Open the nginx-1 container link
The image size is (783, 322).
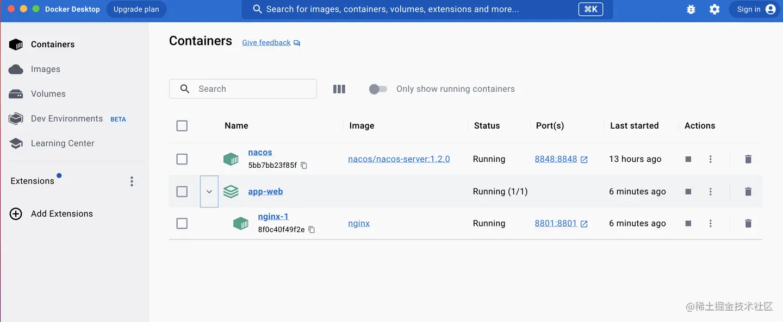click(x=274, y=217)
